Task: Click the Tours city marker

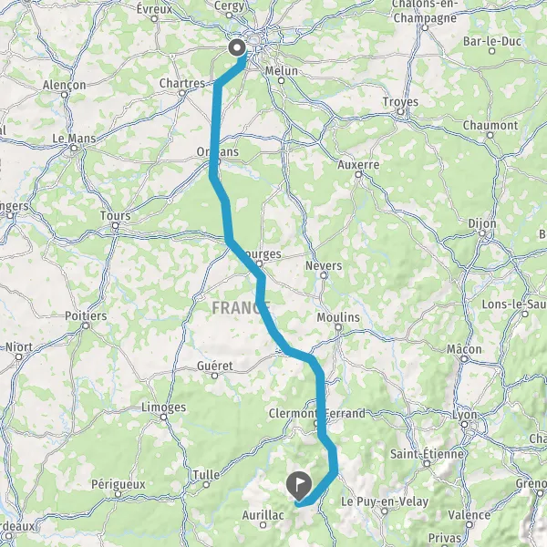Action: pos(115,226)
